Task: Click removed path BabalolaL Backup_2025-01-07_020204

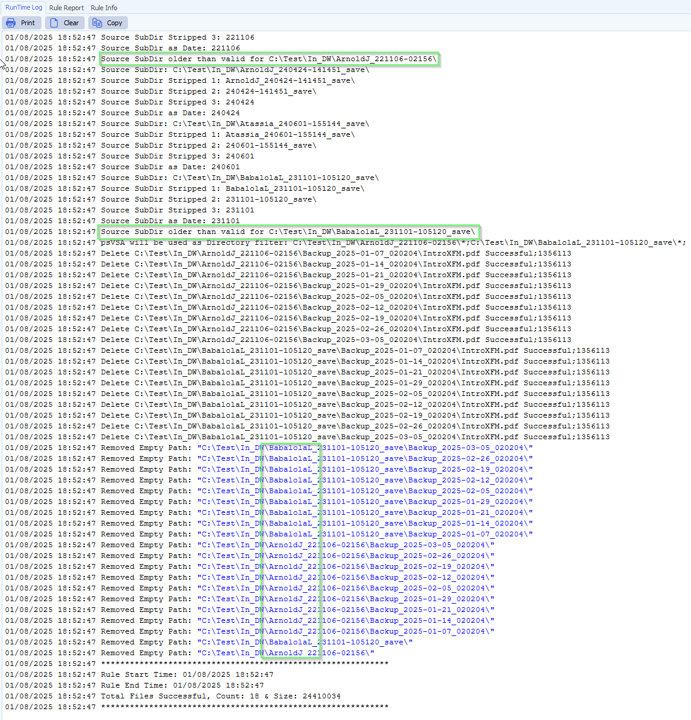Action: (x=365, y=534)
